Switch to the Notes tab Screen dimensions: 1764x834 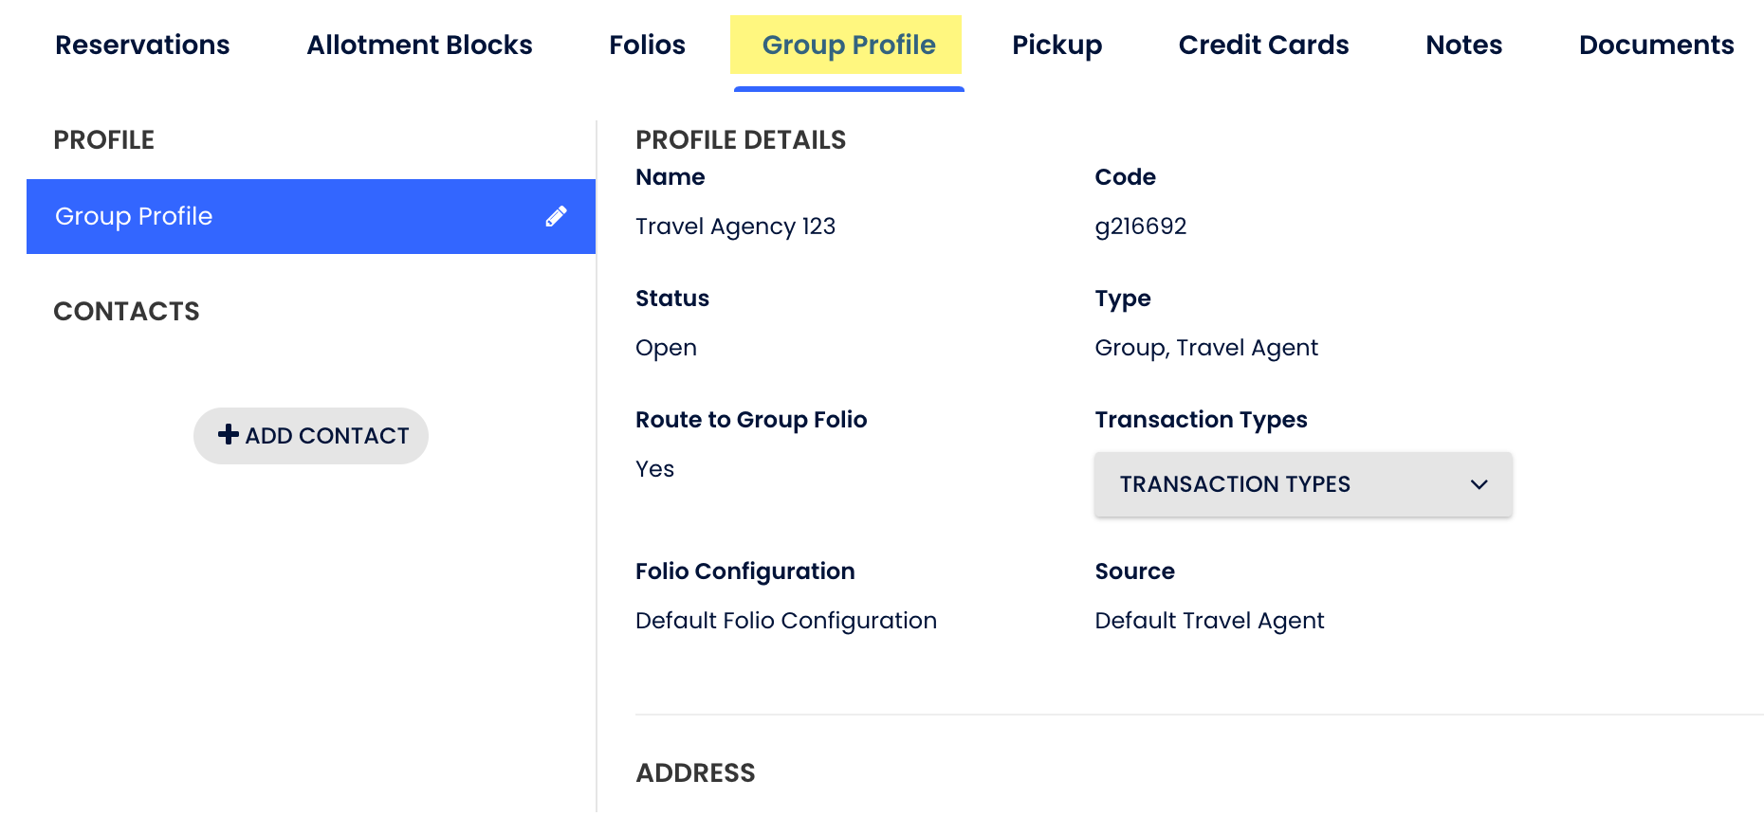(x=1463, y=45)
